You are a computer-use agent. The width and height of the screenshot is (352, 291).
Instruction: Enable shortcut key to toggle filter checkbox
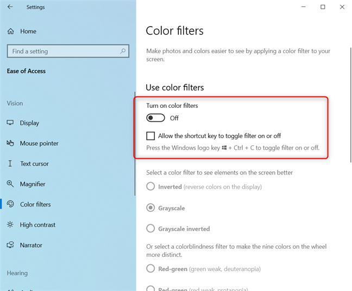pos(150,136)
